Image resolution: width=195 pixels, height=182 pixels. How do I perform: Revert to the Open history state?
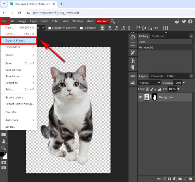pos(142,42)
